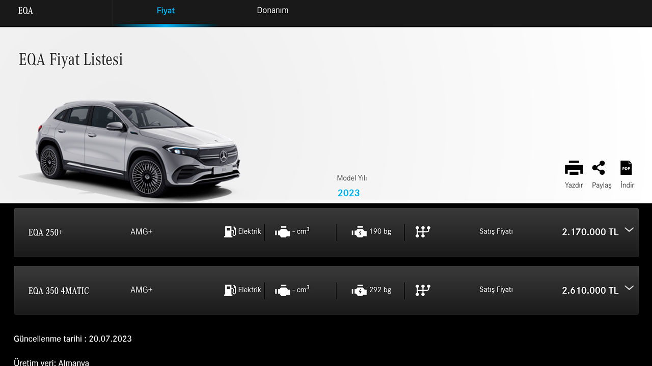Click the fuel pump icon in EQA 350 4MATIC row
The width and height of the screenshot is (652, 366).
[x=230, y=290]
